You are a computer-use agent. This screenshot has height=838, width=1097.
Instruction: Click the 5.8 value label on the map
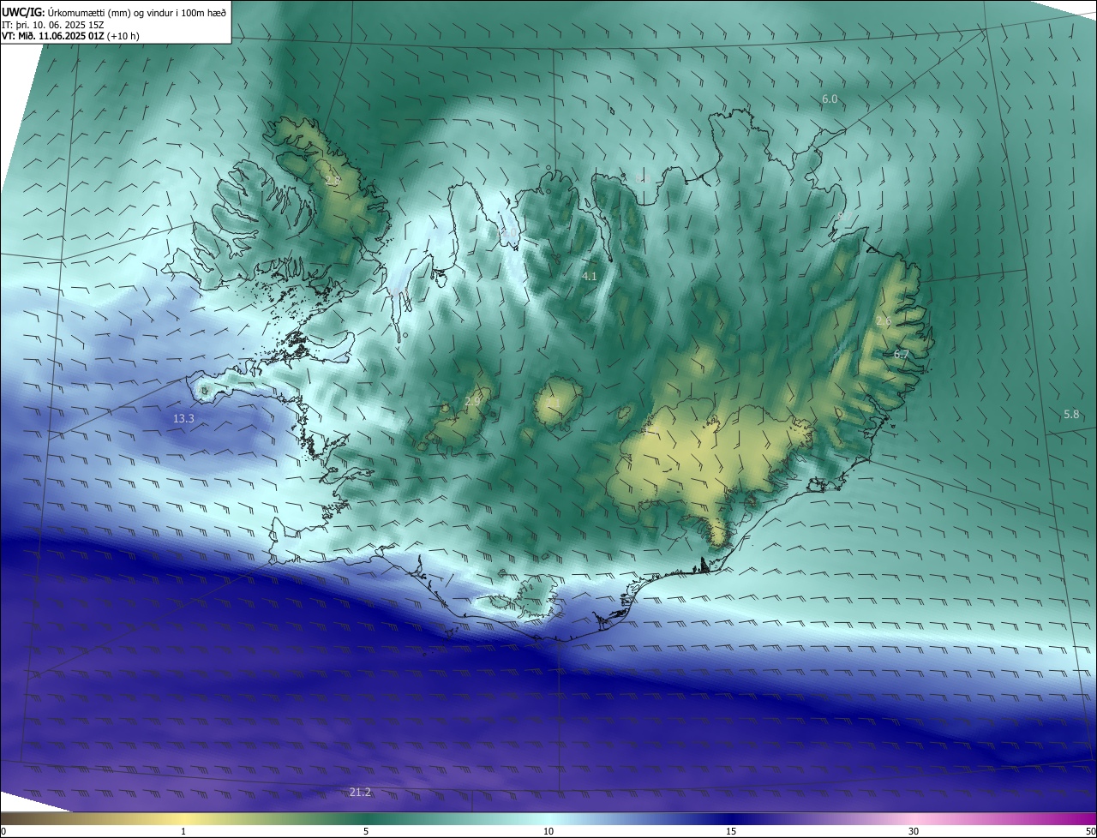(x=1071, y=415)
